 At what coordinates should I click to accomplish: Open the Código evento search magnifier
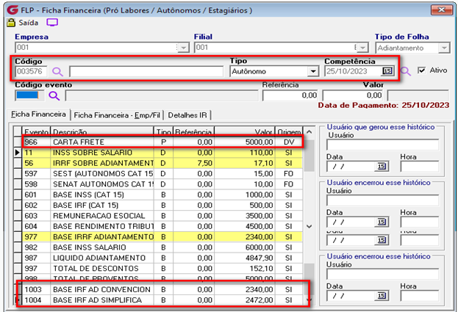coord(54,95)
